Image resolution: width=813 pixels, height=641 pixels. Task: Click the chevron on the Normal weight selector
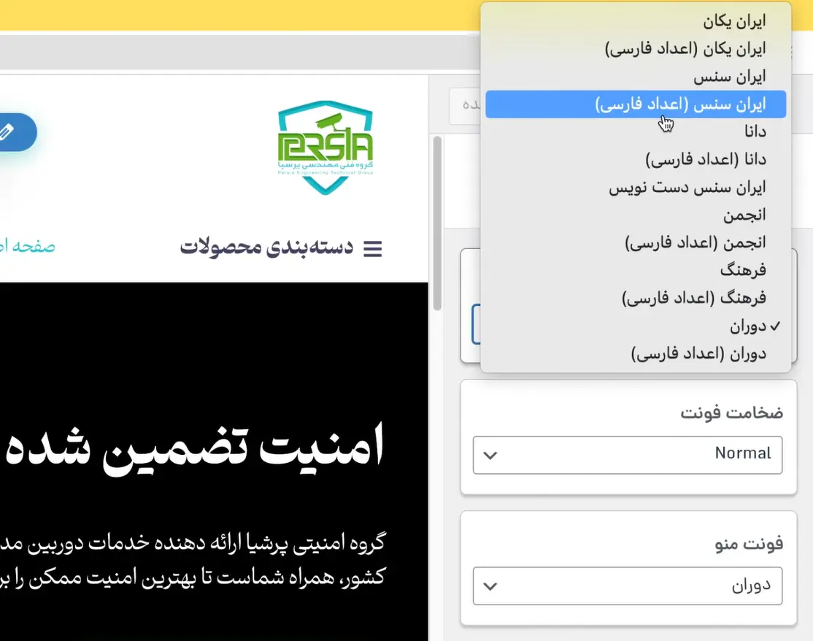(x=490, y=454)
